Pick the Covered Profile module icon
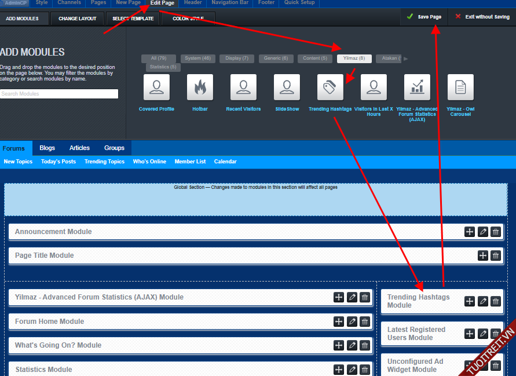 point(156,87)
